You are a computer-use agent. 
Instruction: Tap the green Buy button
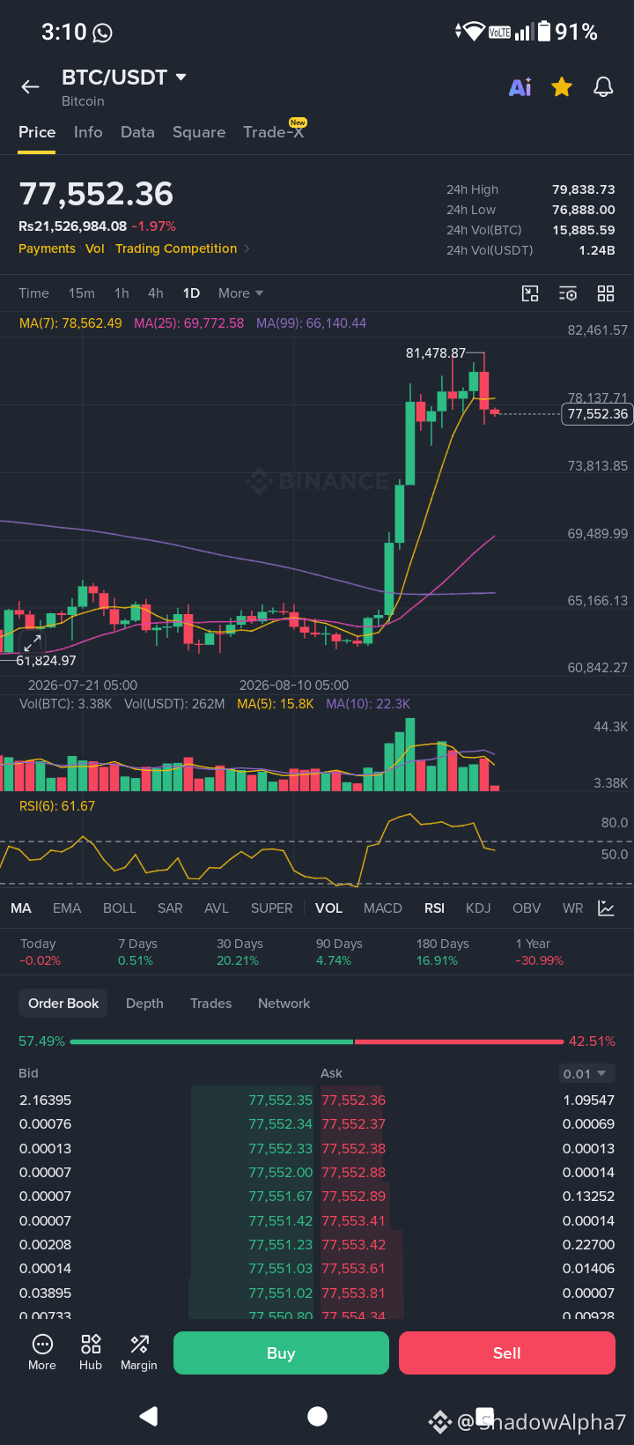[x=281, y=1353]
